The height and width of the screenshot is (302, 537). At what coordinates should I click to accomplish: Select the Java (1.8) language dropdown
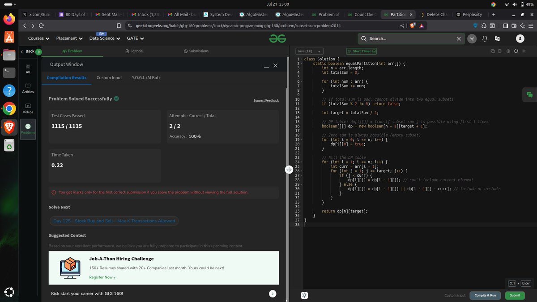point(310,51)
